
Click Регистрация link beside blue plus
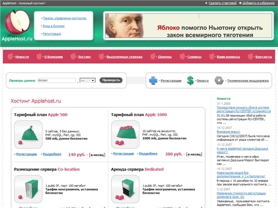[171, 80]
